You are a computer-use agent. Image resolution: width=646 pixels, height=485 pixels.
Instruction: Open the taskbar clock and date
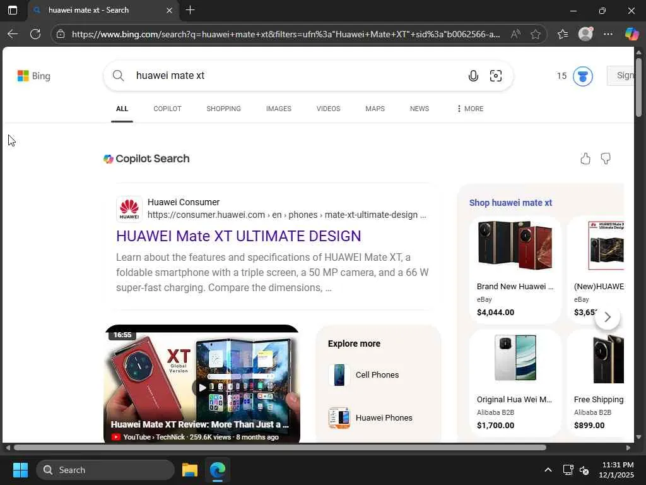pos(617,470)
